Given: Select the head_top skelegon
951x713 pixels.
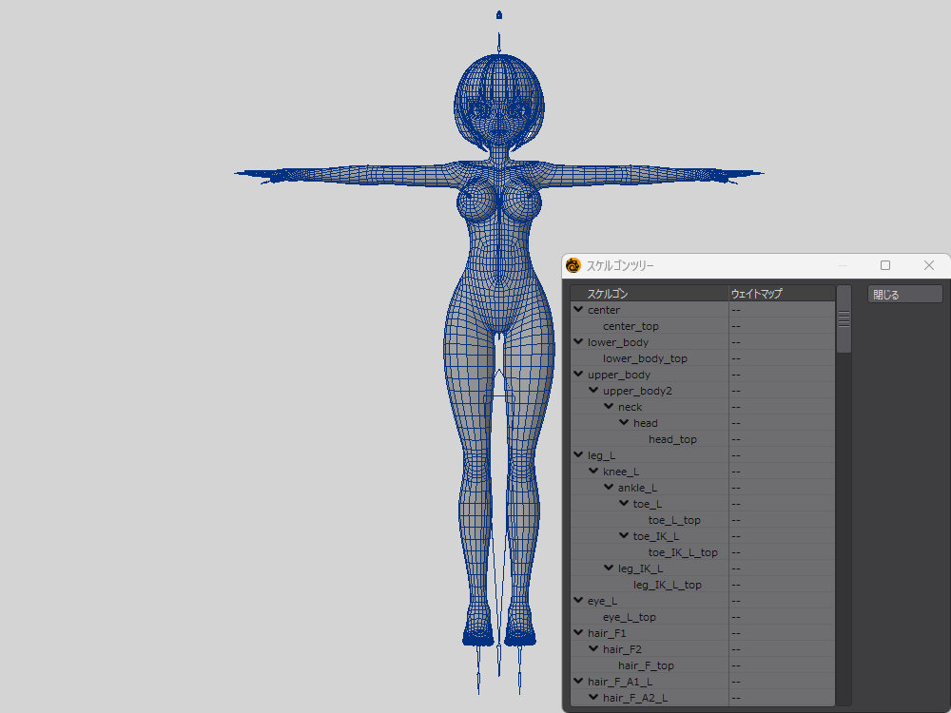Looking at the screenshot, I should (672, 439).
